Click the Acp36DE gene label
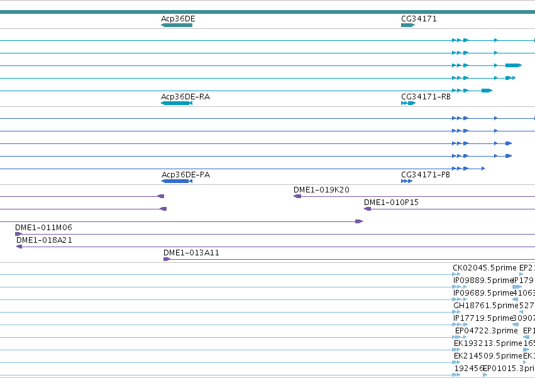535x378 pixels. point(178,19)
